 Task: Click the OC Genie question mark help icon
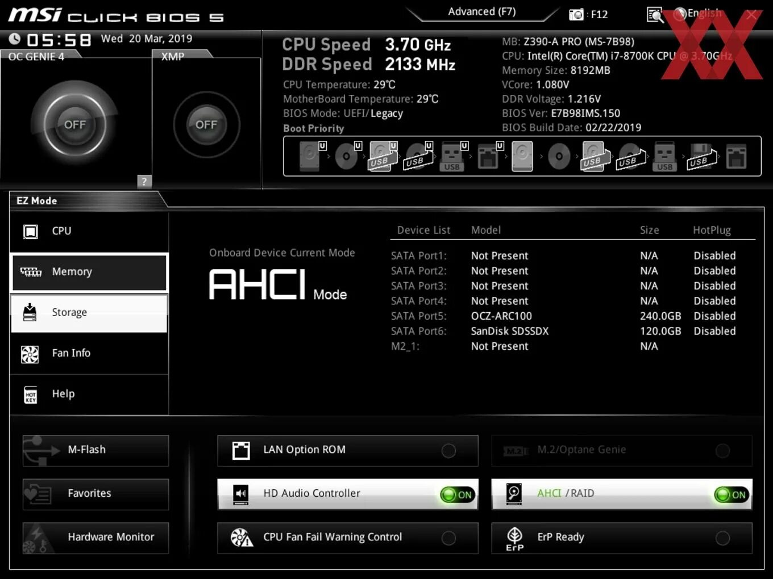coord(144,182)
